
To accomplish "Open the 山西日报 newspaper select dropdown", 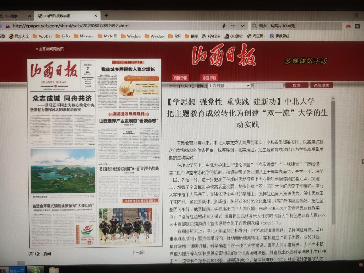I will pyautogui.click(x=229, y=86).
